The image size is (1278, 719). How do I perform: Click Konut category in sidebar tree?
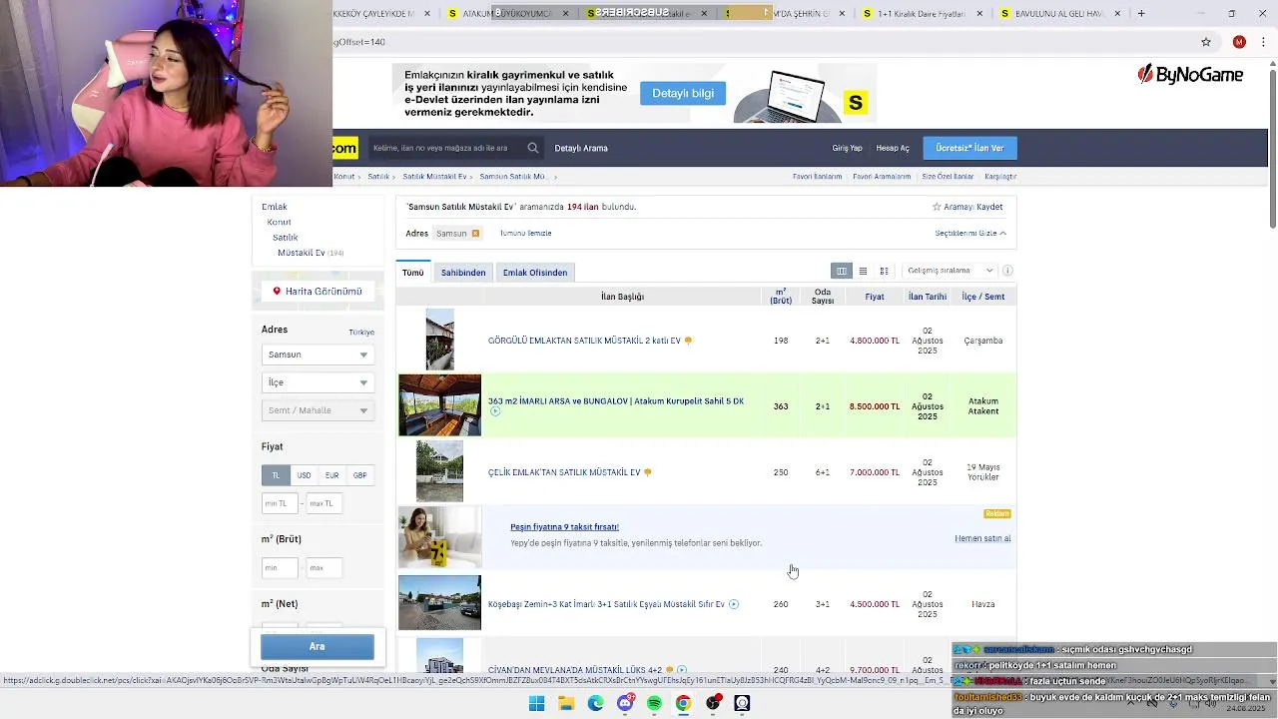click(x=280, y=222)
